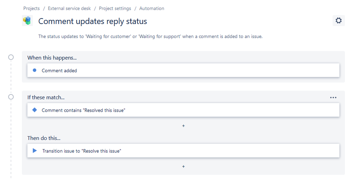Go to Projects breadcrumb link
This screenshot has height=179, width=348.
[31, 8]
